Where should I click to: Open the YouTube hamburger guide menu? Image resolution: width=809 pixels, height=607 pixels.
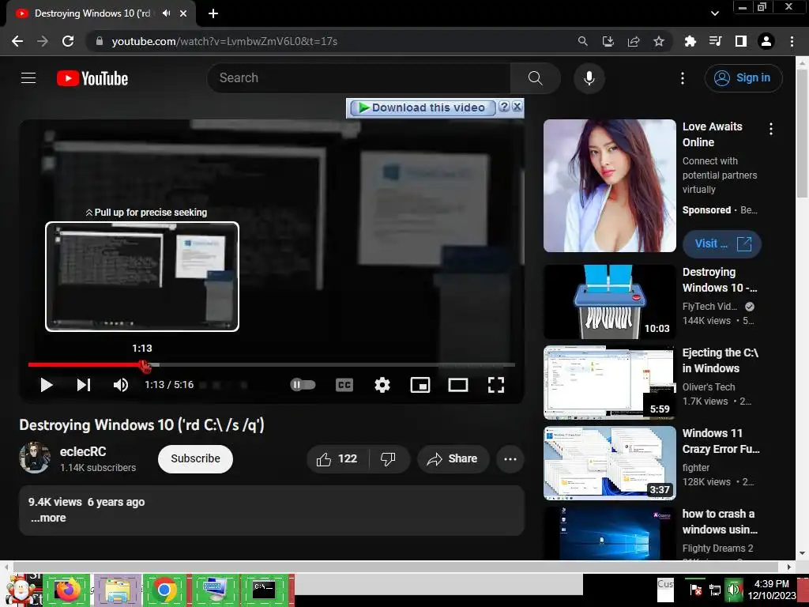coord(28,78)
